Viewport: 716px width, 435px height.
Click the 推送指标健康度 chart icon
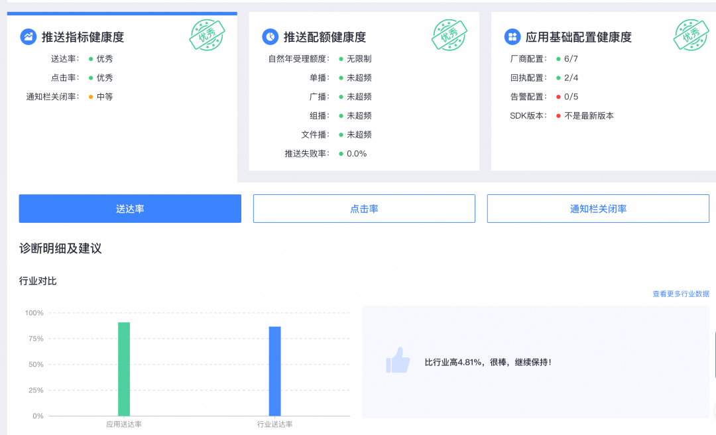[29, 36]
